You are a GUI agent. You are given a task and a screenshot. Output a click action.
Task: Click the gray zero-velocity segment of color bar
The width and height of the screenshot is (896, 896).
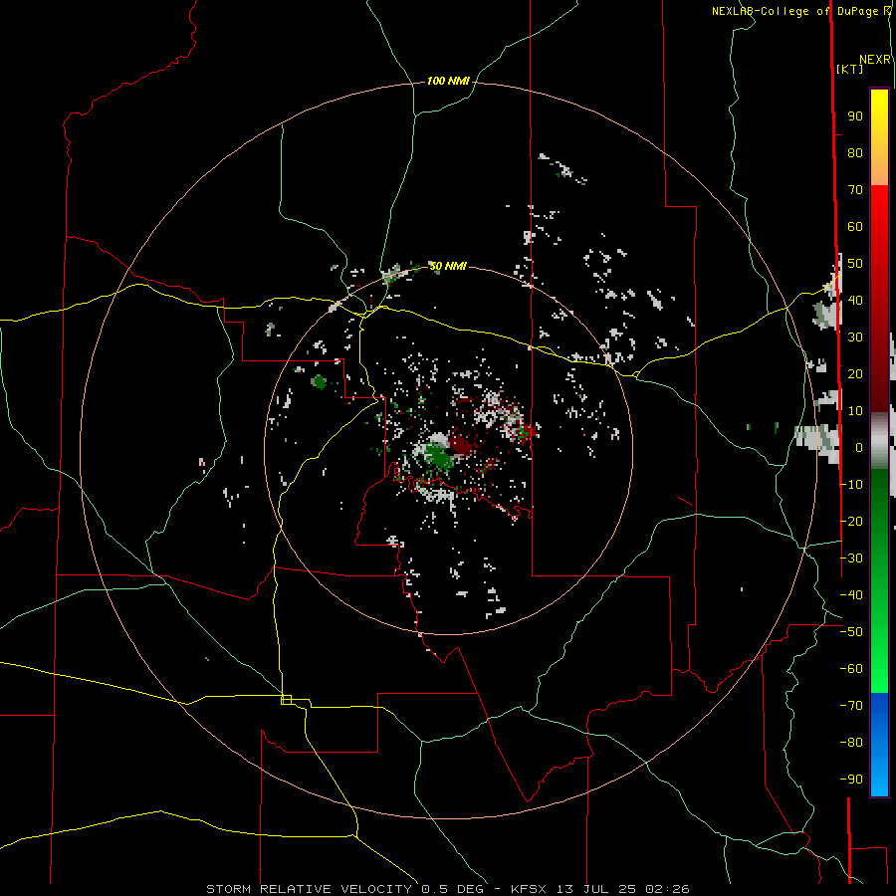pos(879,441)
